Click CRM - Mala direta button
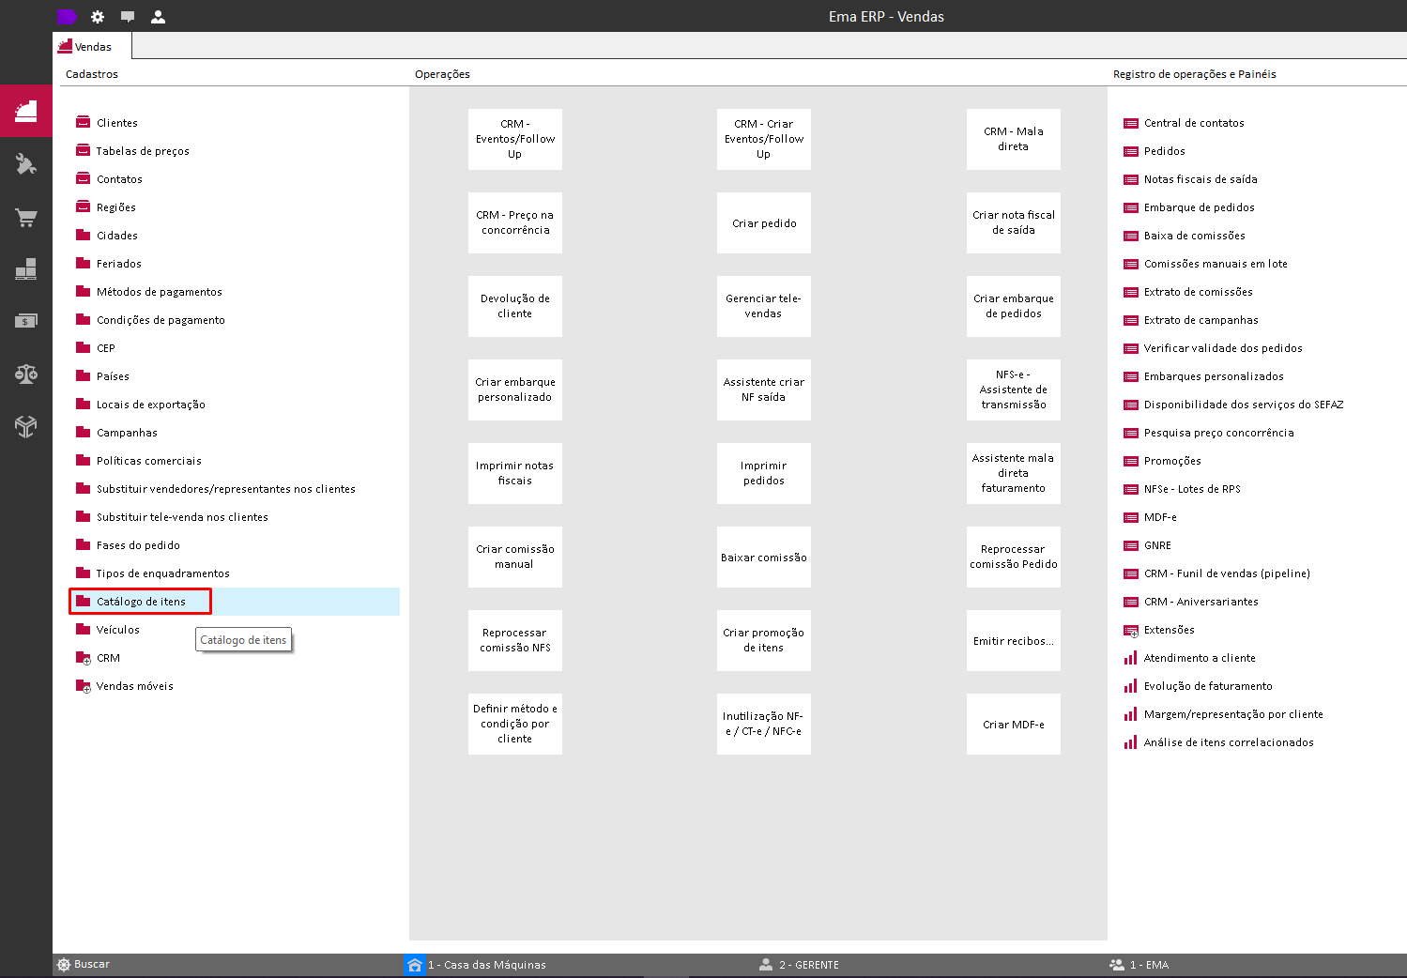 tap(1014, 139)
